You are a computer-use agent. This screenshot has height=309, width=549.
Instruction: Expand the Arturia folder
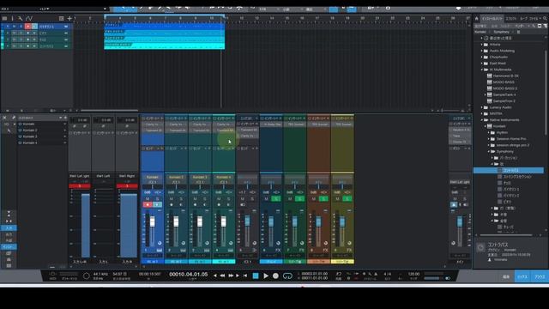482,45
